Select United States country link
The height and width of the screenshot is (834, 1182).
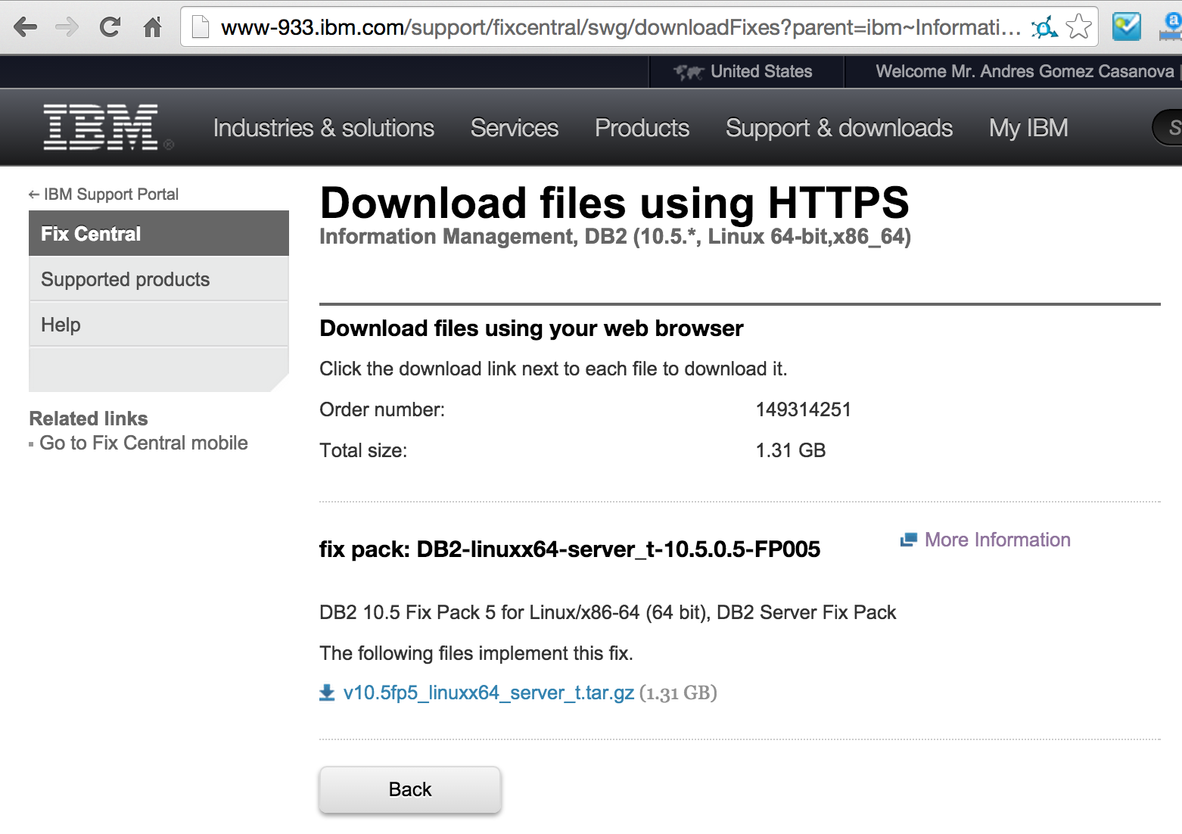761,71
